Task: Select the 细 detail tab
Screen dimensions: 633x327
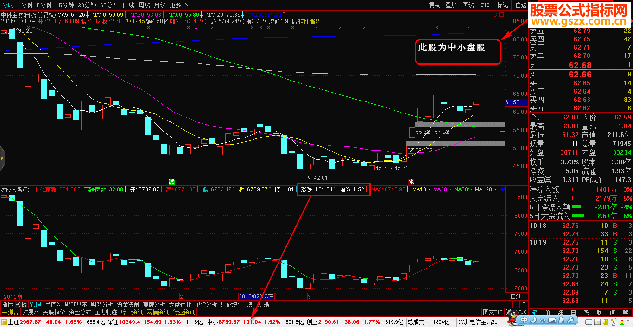Action: click(560, 313)
